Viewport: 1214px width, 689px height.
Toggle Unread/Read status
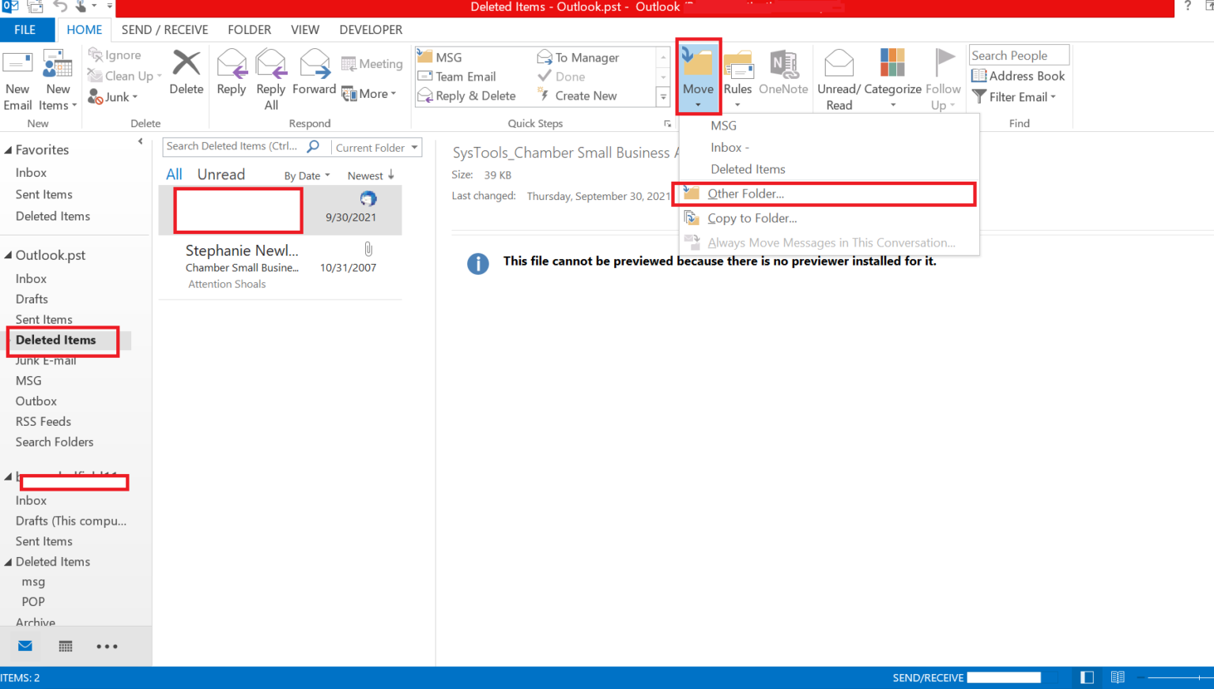[x=839, y=80]
